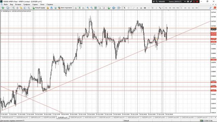Switch to candlestick chart icon
Viewport: 217px width, 122px height.
coord(80,8)
